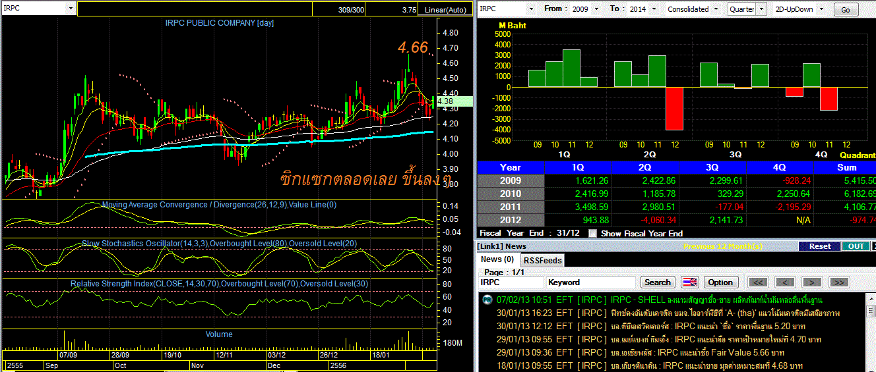The image size is (876, 372).
Task: Click the N/A cell for 2012 4Q
Action: 780,220
